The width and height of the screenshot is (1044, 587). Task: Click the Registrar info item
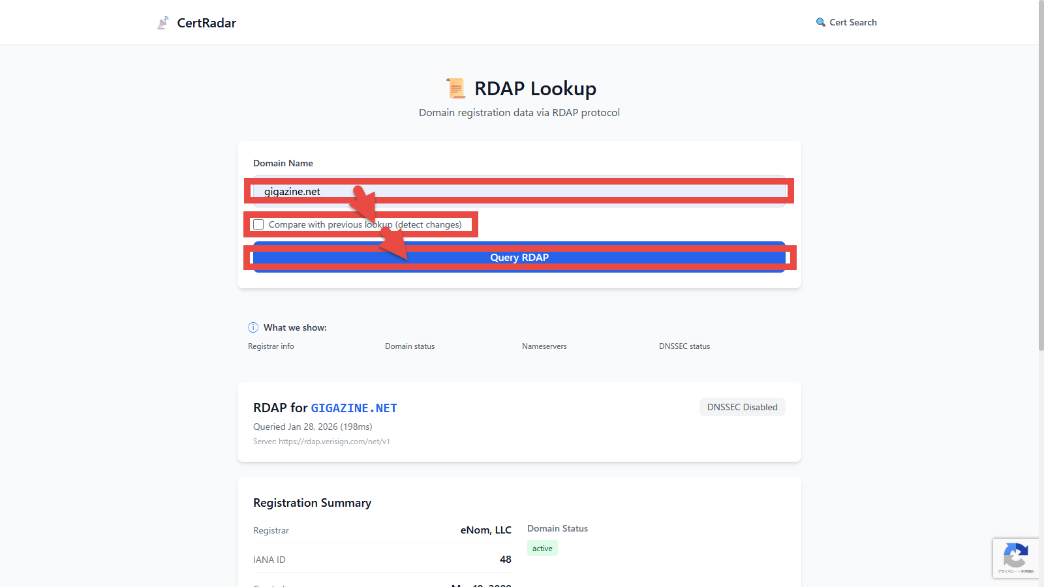click(x=271, y=346)
